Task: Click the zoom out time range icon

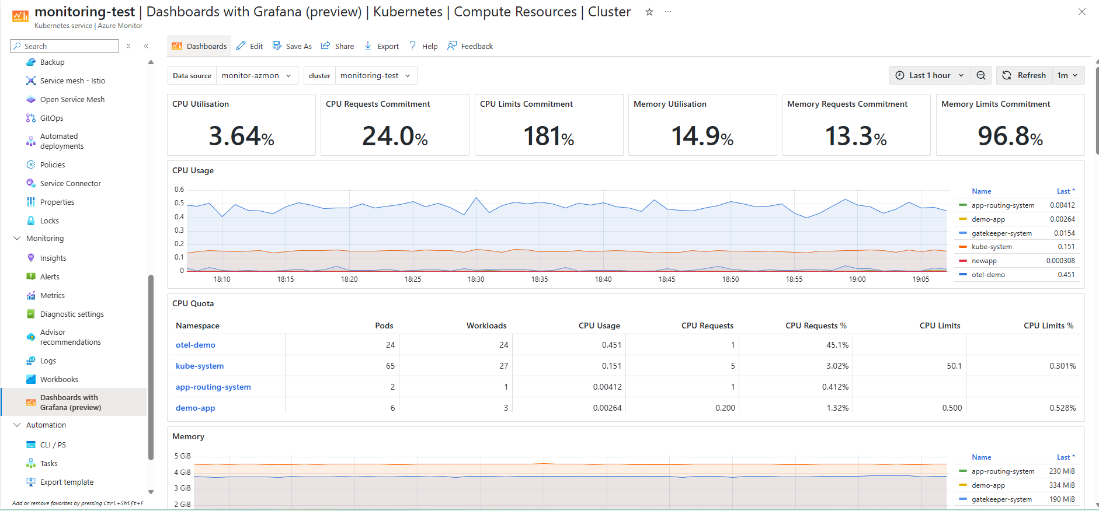Action: click(x=981, y=76)
